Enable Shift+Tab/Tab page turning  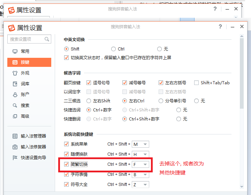tap(196, 83)
